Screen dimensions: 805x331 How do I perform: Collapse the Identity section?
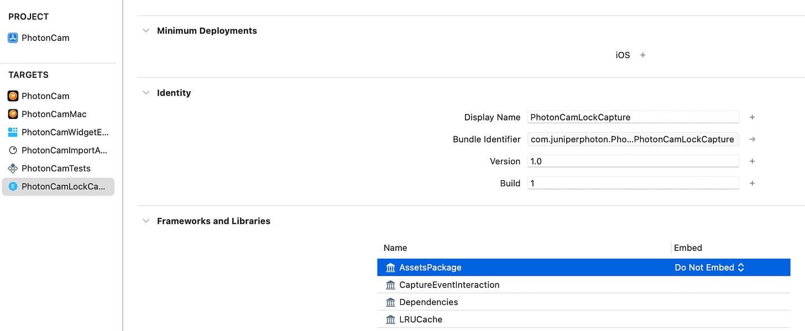[146, 93]
